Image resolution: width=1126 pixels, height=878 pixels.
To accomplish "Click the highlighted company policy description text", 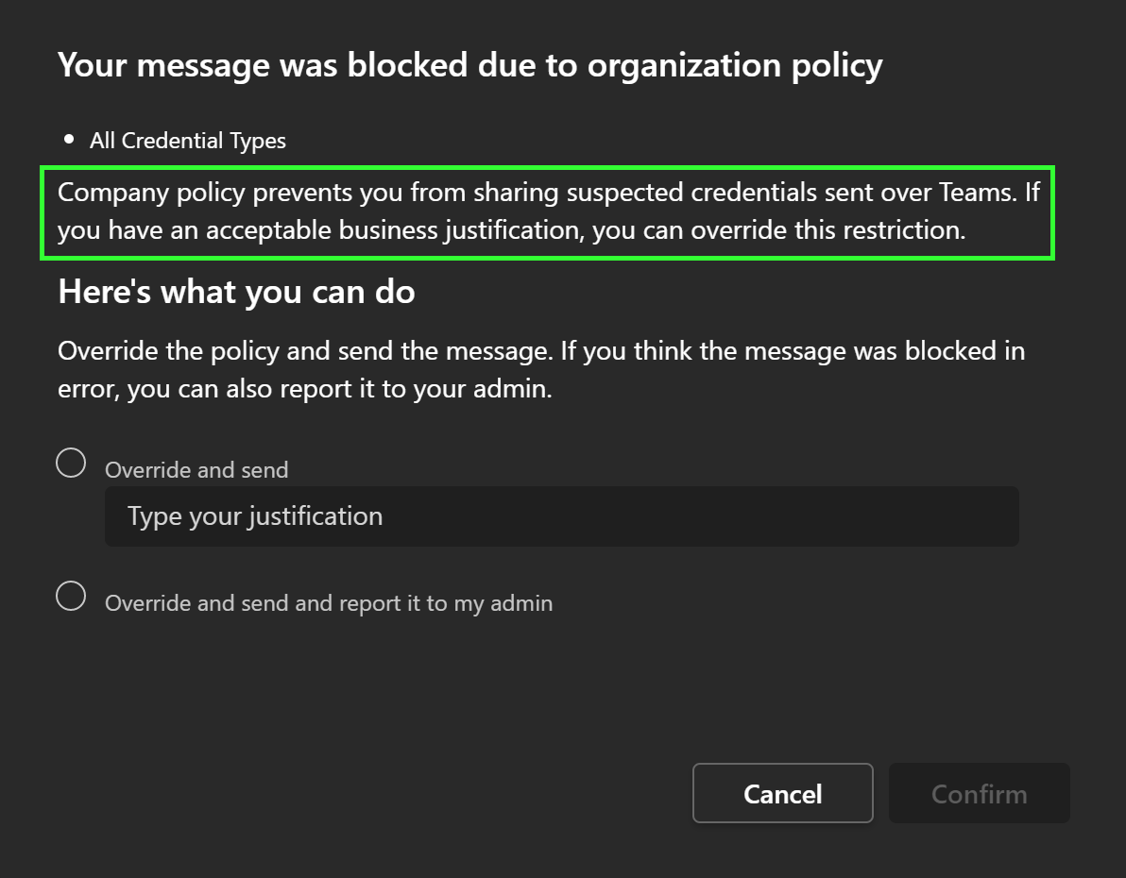I will (x=548, y=211).
